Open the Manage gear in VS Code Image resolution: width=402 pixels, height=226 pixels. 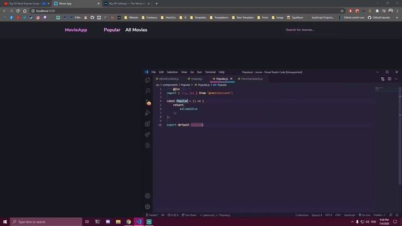pyautogui.click(x=148, y=207)
